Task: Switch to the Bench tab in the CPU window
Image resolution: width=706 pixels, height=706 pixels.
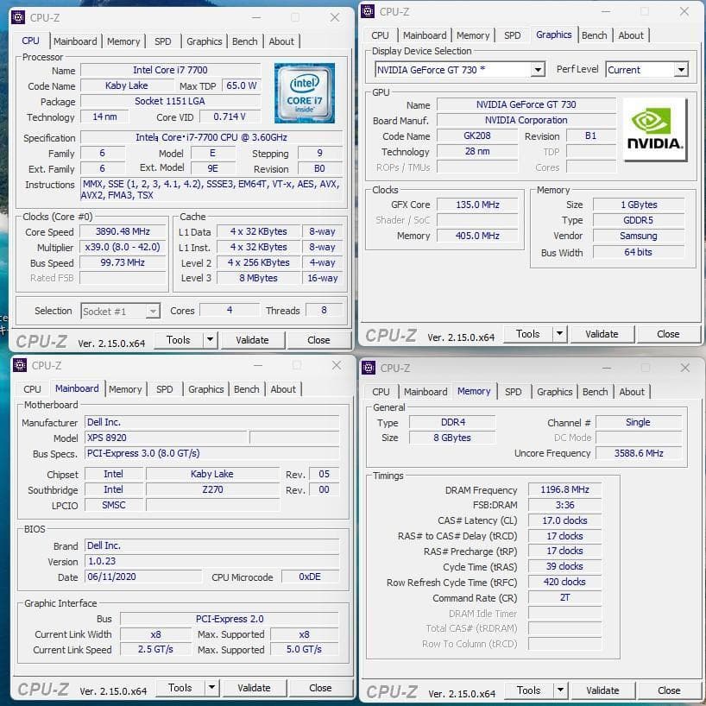Action: pyautogui.click(x=244, y=41)
